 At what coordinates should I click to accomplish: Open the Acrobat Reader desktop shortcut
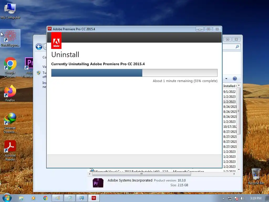[10, 151]
